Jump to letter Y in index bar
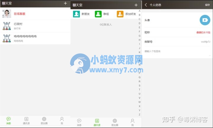The width and height of the screenshot is (213, 128). click(140, 111)
